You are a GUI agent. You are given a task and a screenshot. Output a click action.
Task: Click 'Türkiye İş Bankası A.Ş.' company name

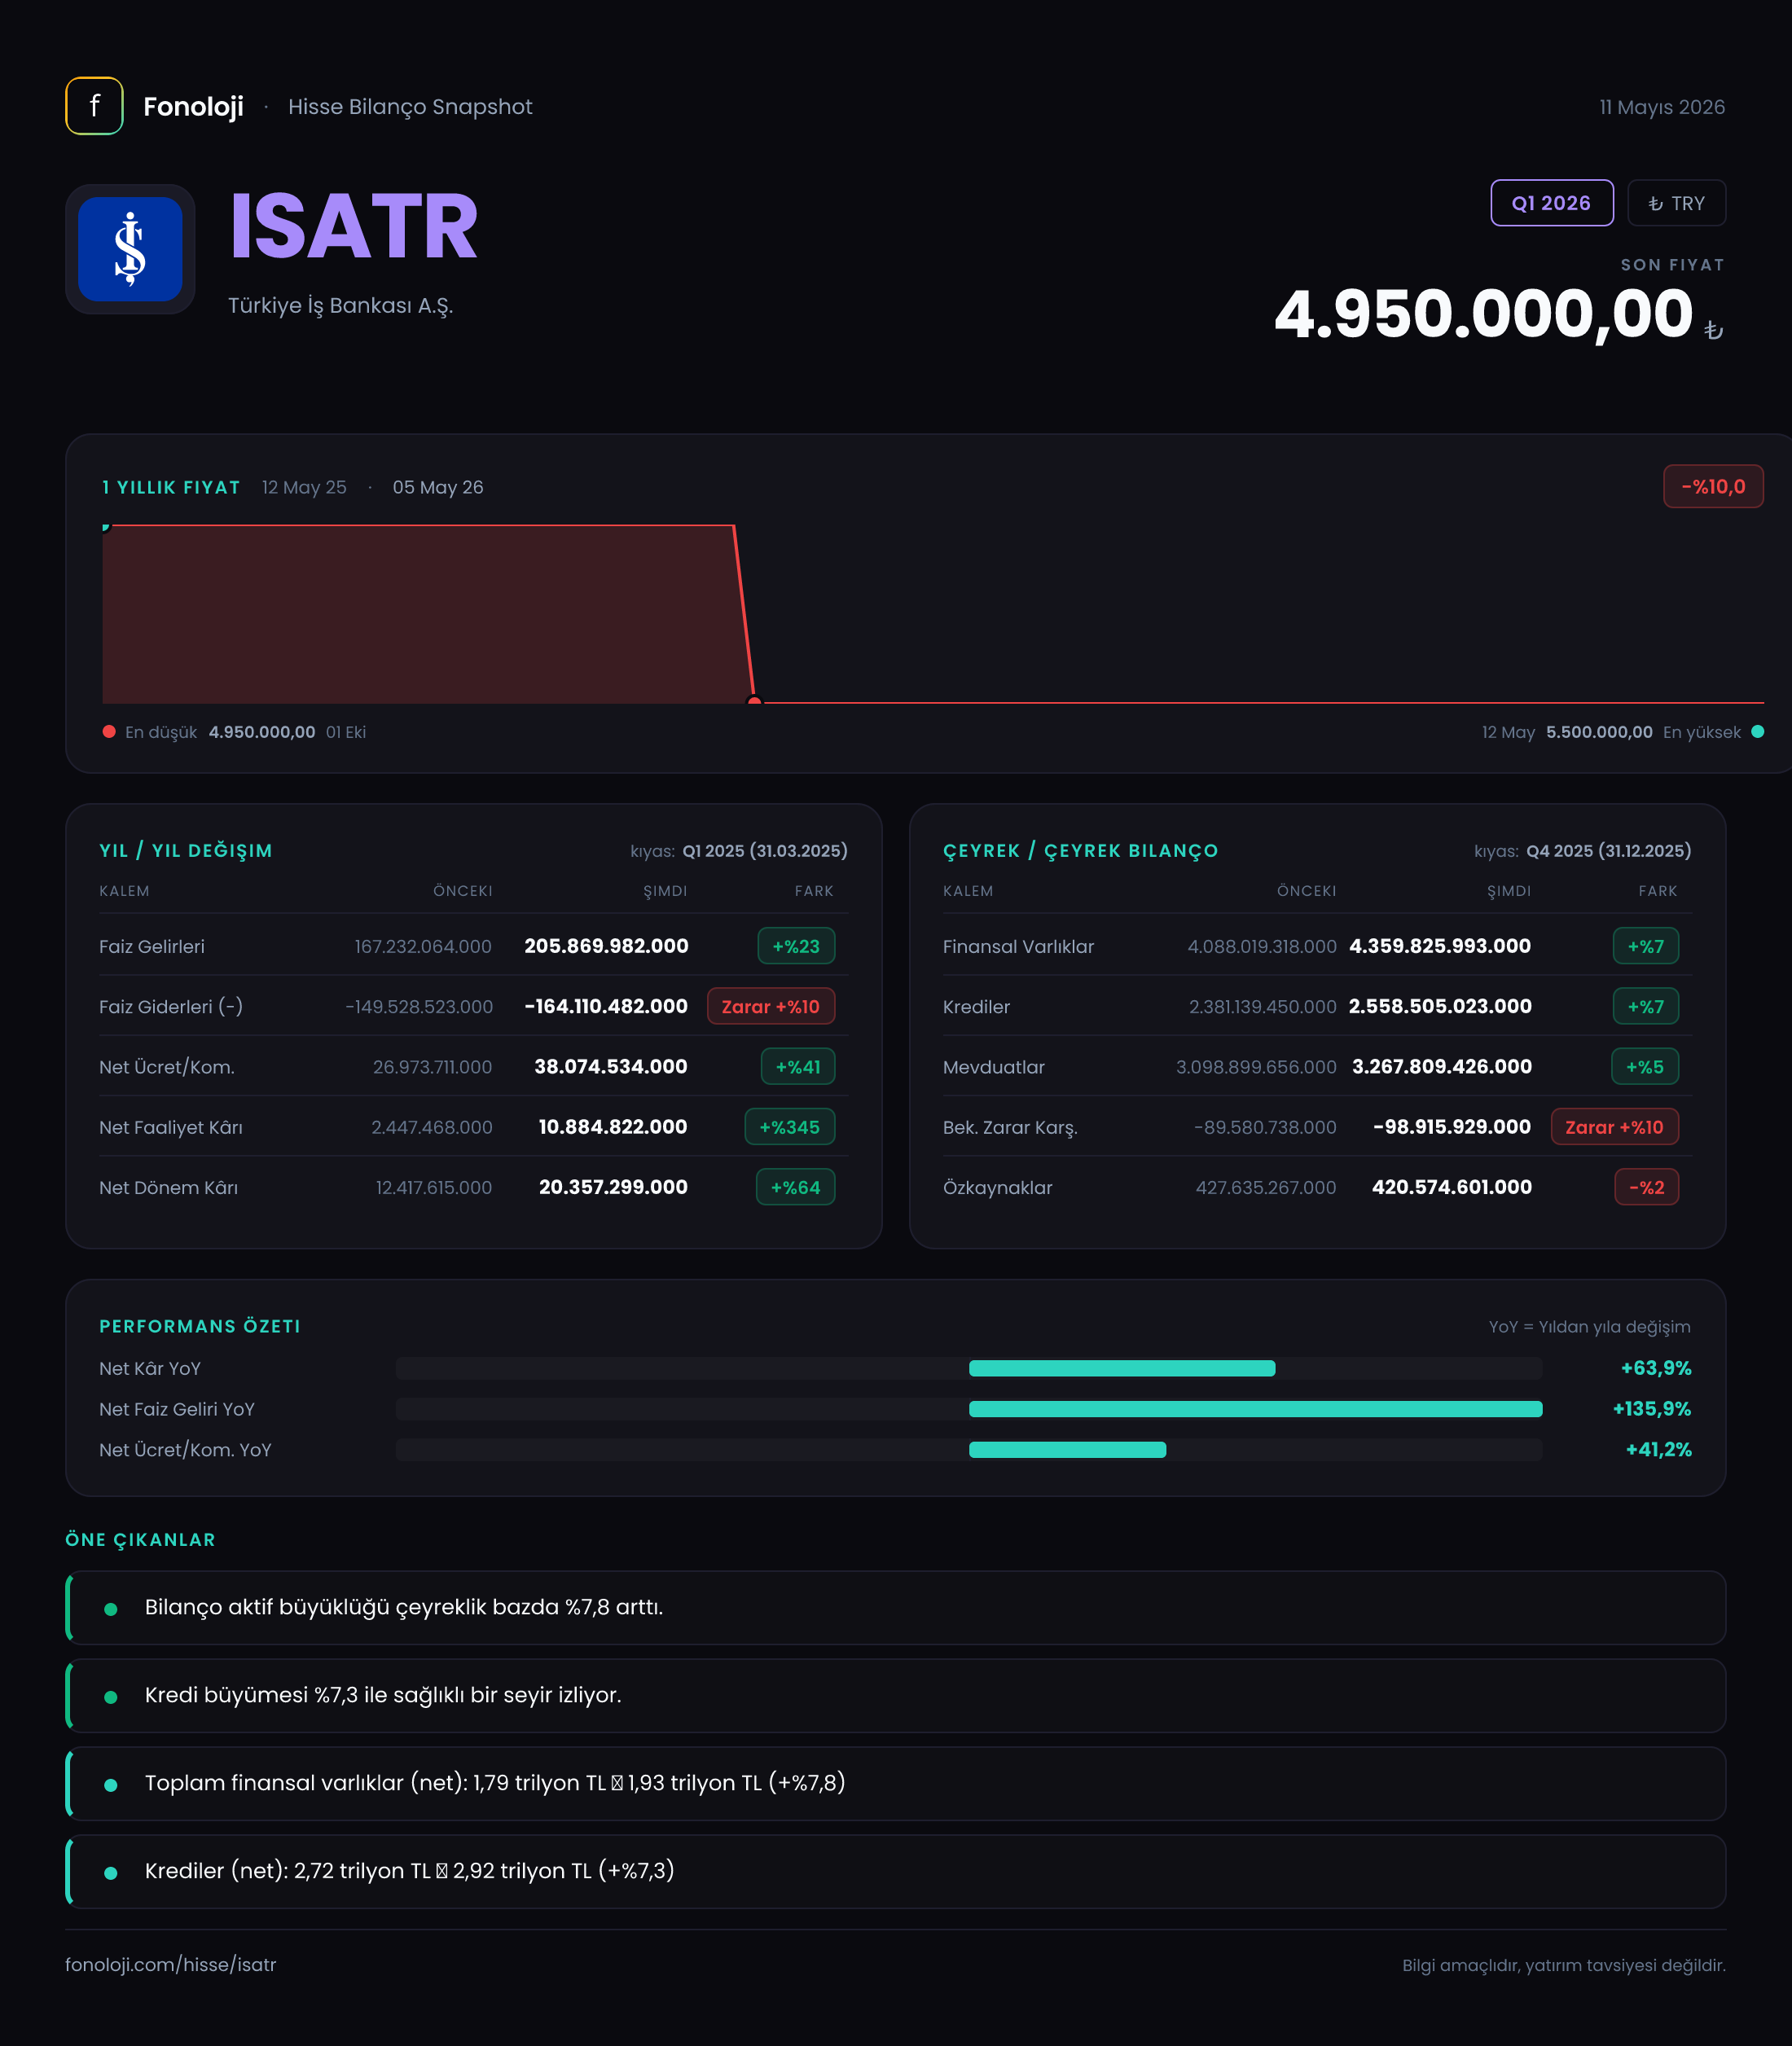point(341,306)
